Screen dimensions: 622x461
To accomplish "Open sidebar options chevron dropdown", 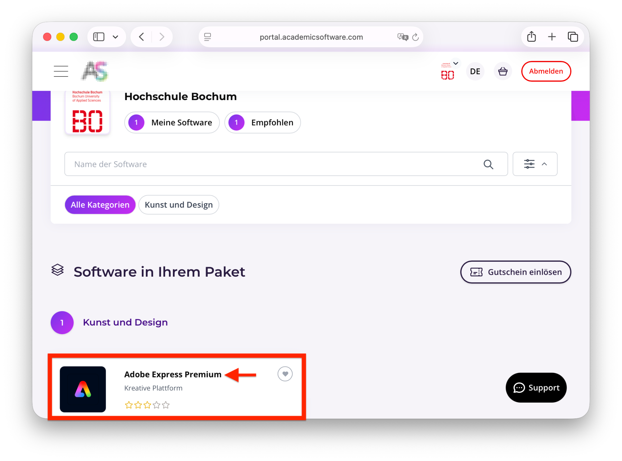I will pyautogui.click(x=115, y=37).
